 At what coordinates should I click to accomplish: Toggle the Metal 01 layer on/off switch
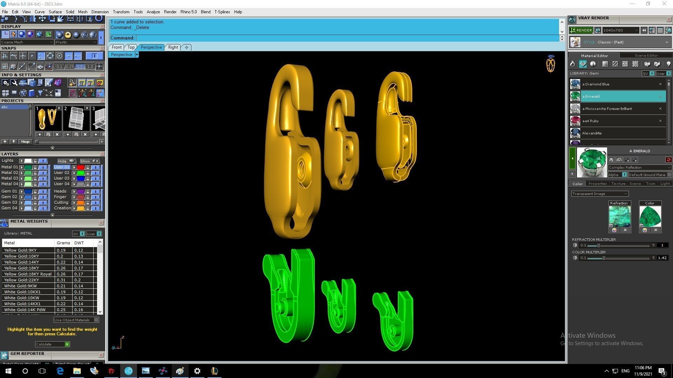(x=43, y=167)
